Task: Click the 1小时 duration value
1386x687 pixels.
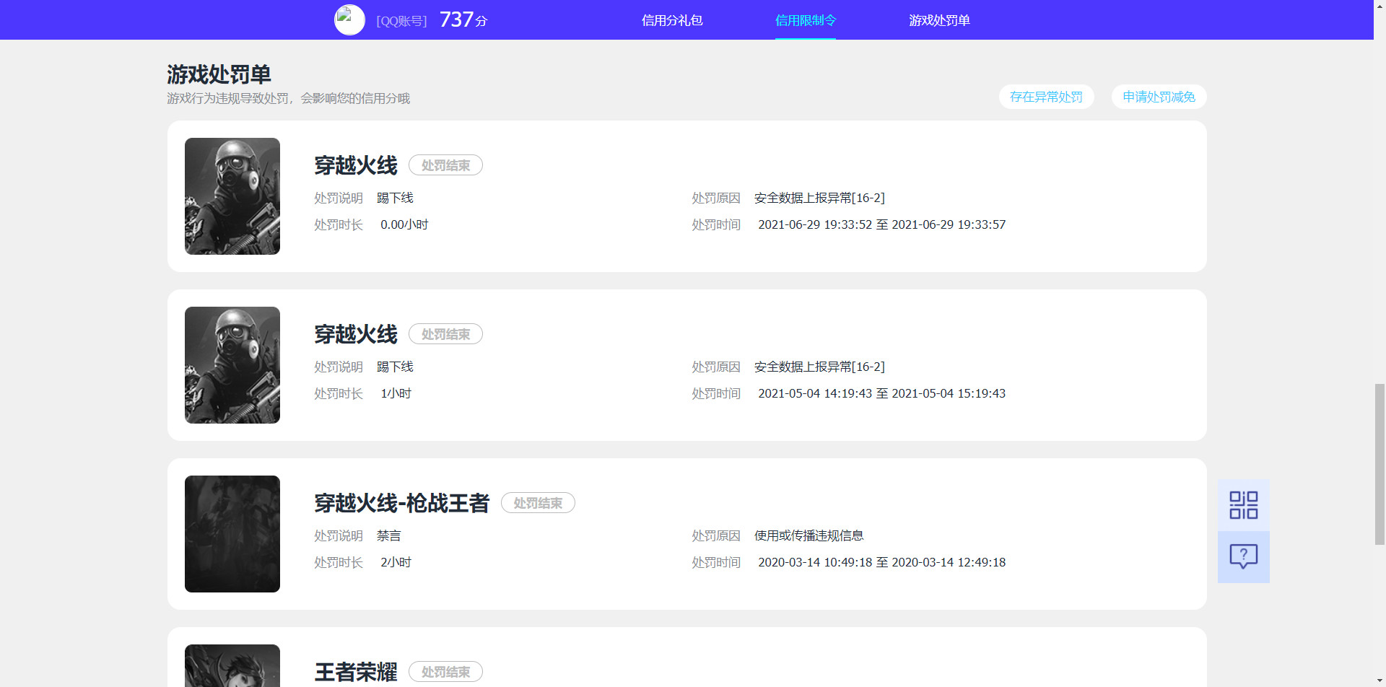Action: 396,393
